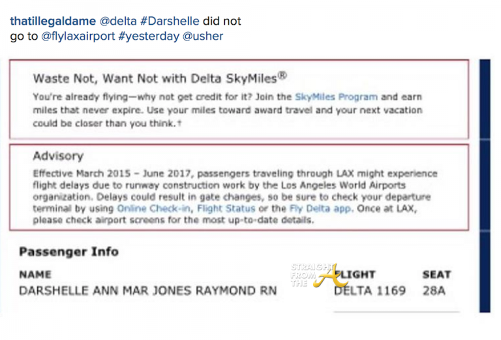Click the Advisory heading
501x340 pixels.
(58, 156)
